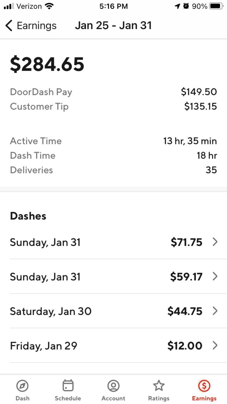Image resolution: width=227 pixels, height=404 pixels.
Task: Tap the Jan 25 - Jan 31 header
Action: 113,26
